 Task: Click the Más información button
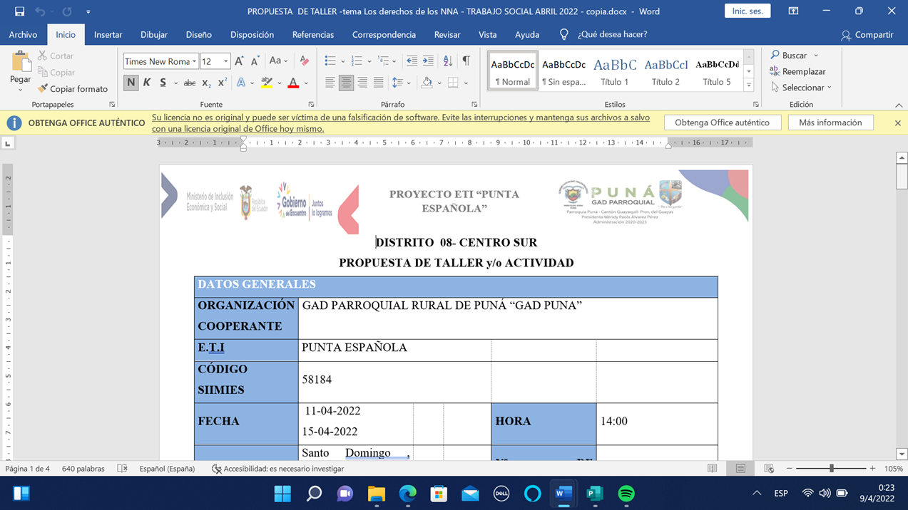830,123
